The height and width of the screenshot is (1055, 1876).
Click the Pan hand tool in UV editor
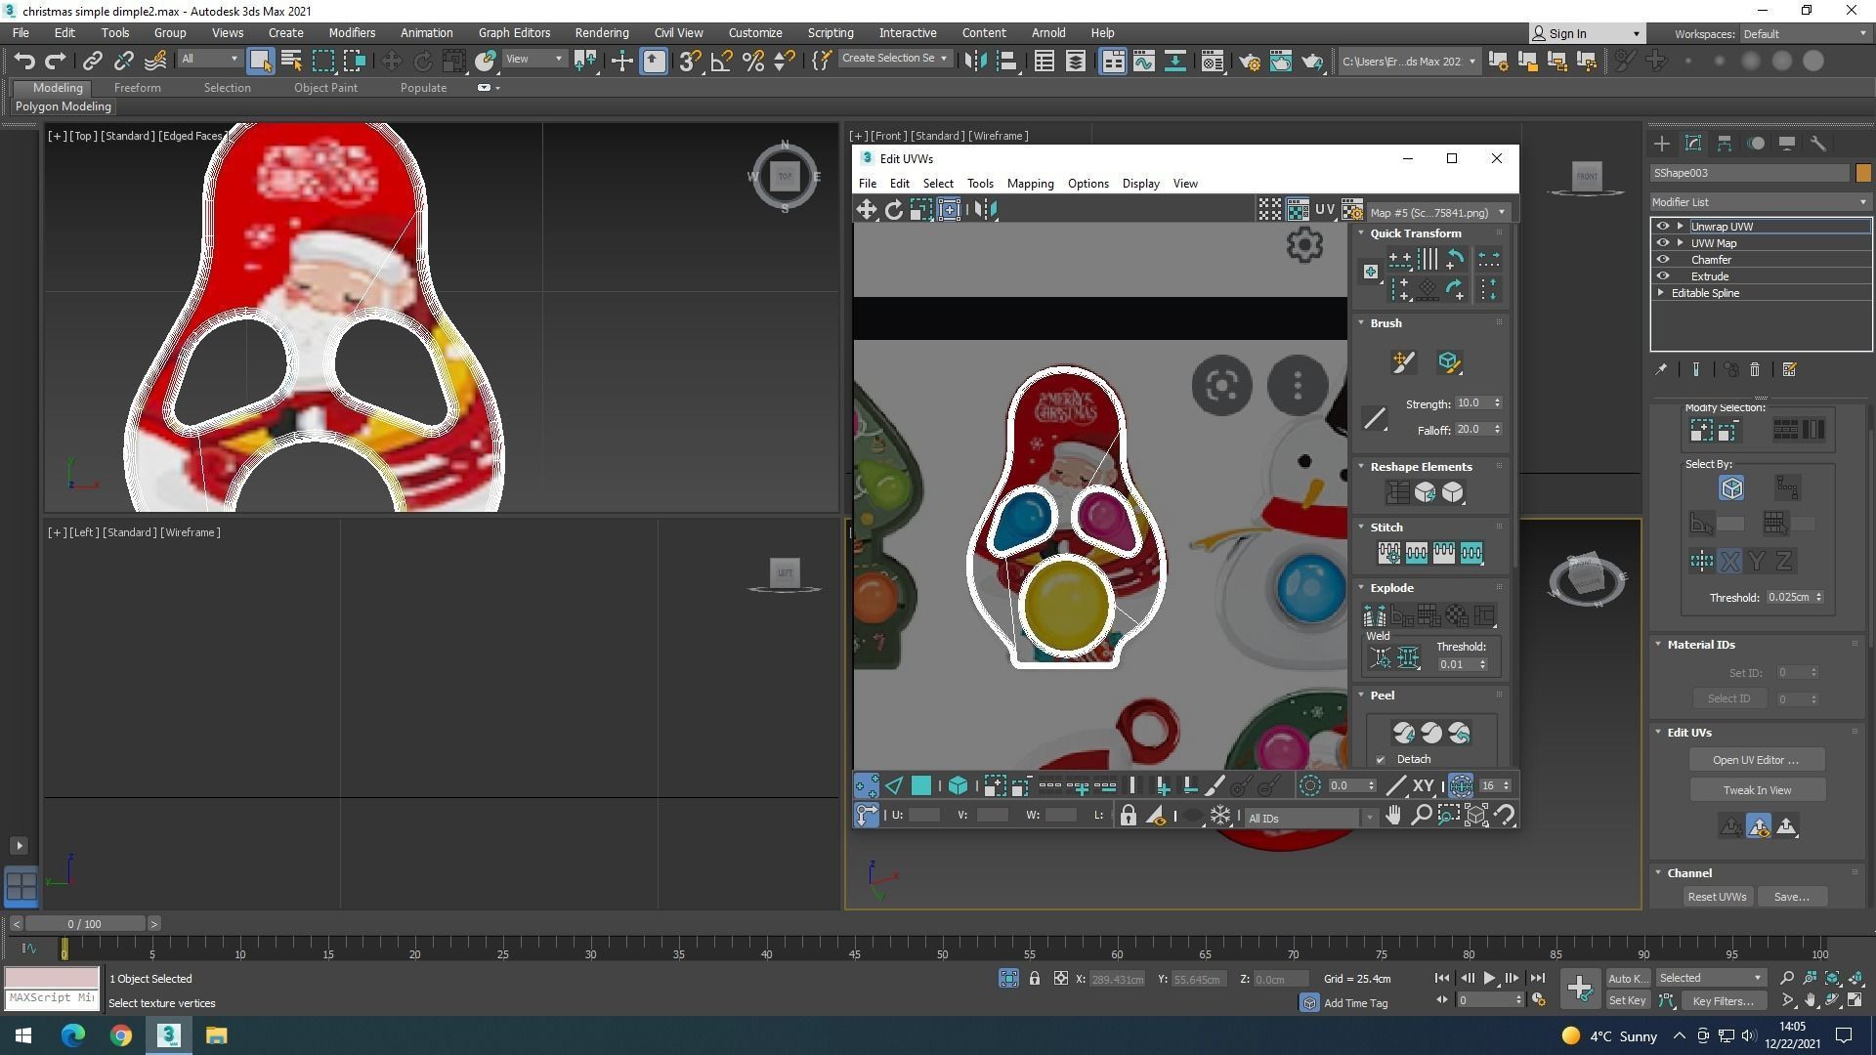[x=1393, y=815]
